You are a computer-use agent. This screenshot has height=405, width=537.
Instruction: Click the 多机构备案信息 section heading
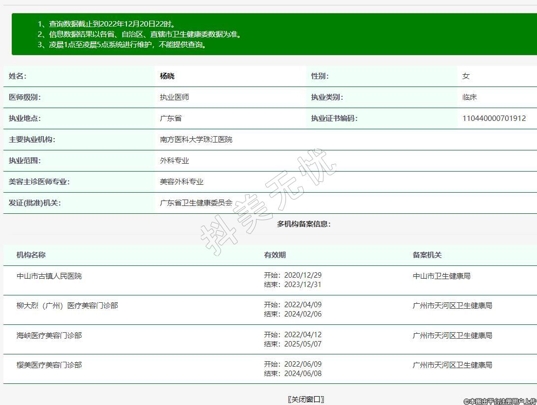tap(304, 224)
